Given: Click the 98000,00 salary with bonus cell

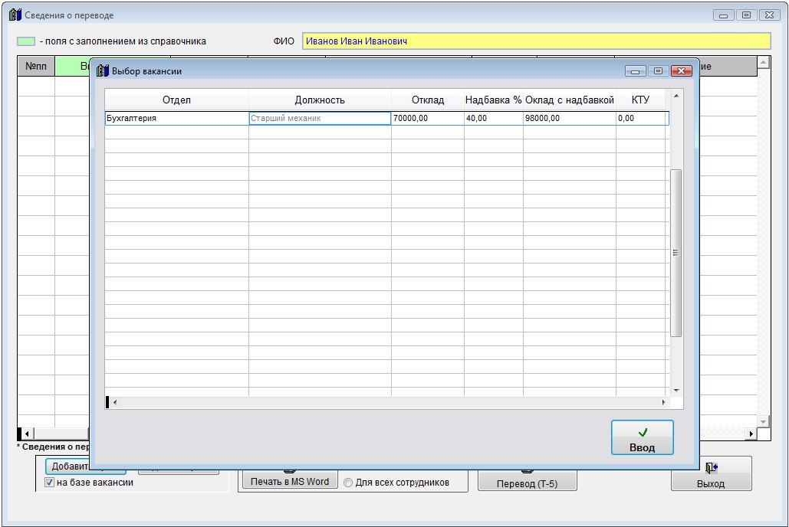Looking at the screenshot, I should point(570,118).
